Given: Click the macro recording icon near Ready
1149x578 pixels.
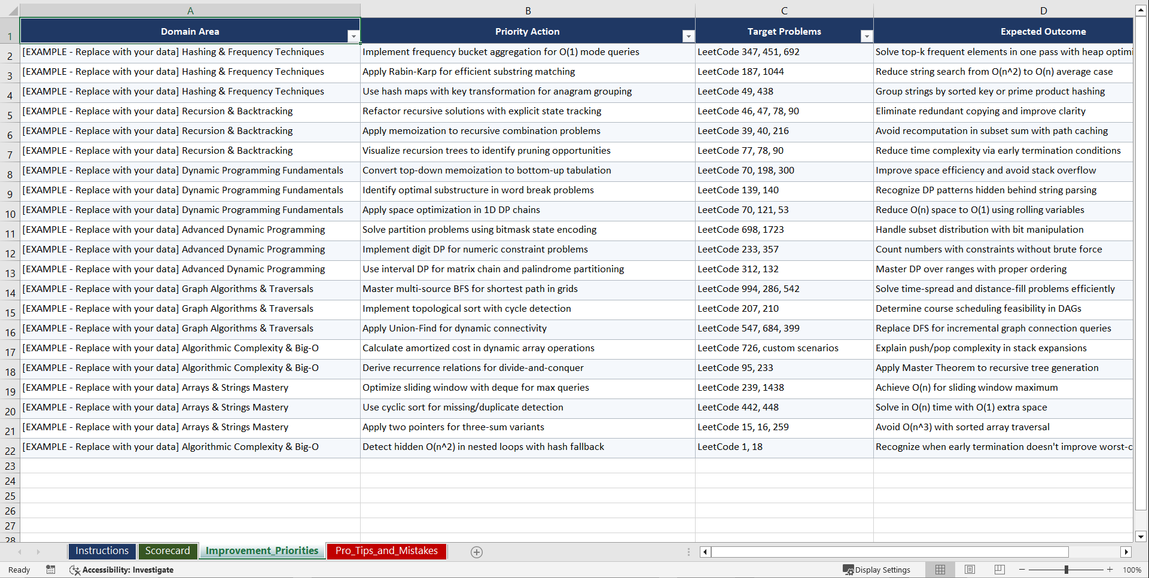Looking at the screenshot, I should [x=50, y=570].
